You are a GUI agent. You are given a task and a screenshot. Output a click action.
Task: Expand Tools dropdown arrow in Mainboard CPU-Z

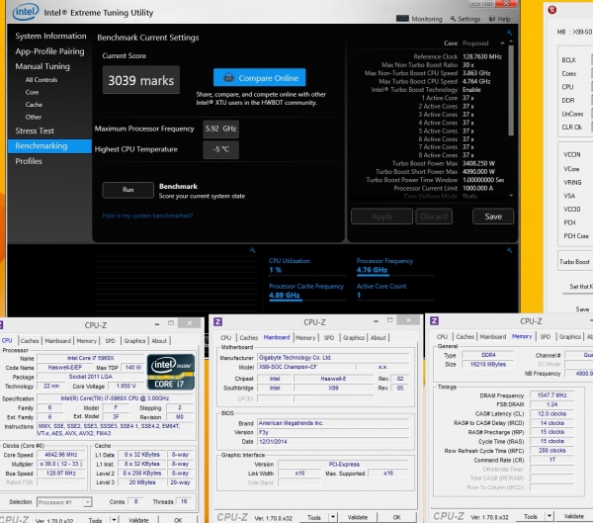(333, 517)
